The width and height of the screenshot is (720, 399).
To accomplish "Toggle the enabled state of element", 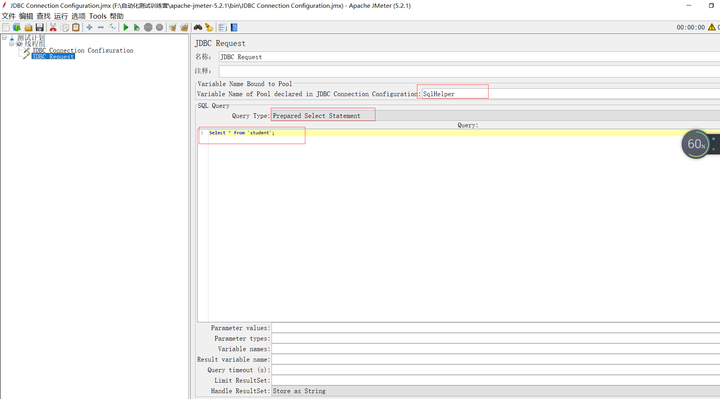I will coord(112,27).
